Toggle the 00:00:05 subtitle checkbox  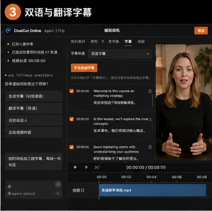72,147
